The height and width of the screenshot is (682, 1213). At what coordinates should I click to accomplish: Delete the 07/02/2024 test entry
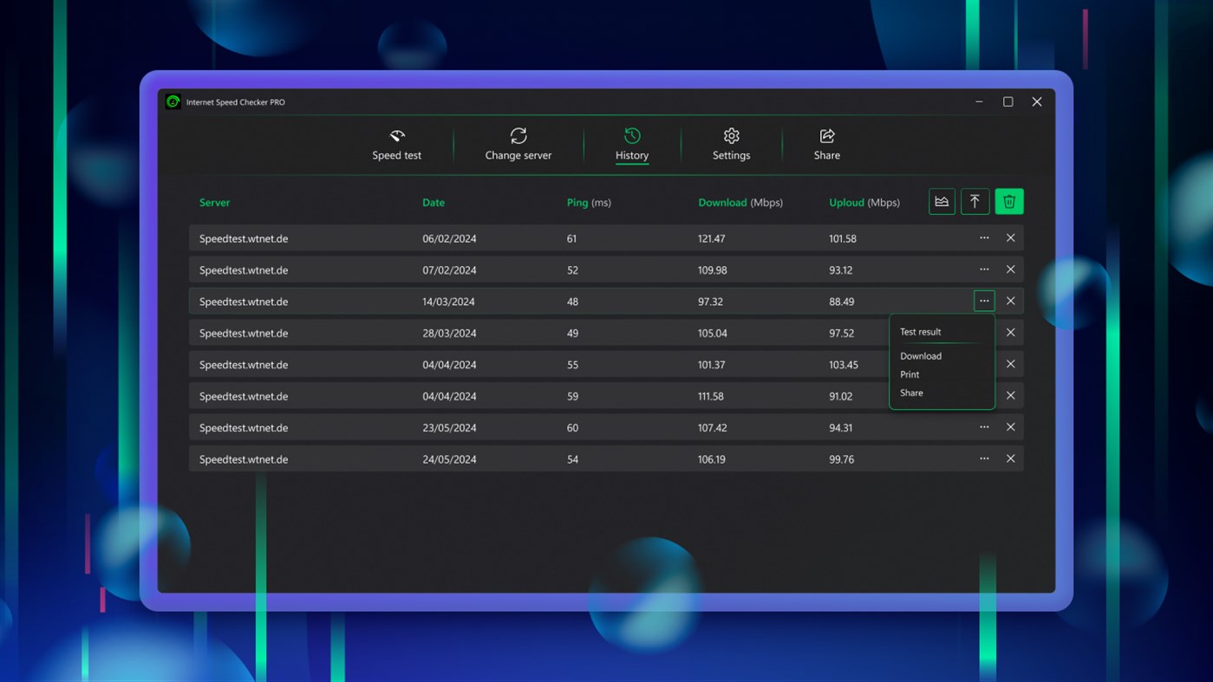1011,270
